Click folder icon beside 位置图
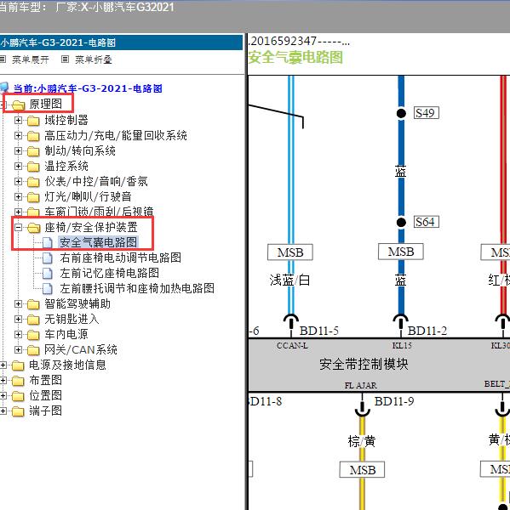Screen dimensions: 510x510 (x=18, y=396)
